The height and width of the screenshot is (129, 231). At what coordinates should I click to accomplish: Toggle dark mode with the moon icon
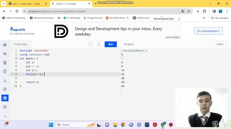point(99,44)
